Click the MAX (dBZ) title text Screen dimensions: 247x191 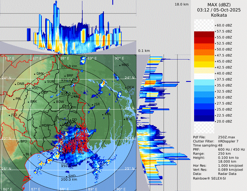click(x=219, y=5)
